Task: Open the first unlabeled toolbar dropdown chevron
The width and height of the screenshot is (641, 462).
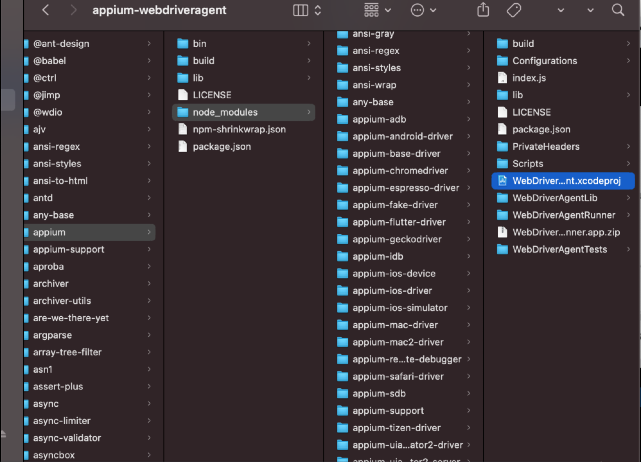Action: (561, 10)
